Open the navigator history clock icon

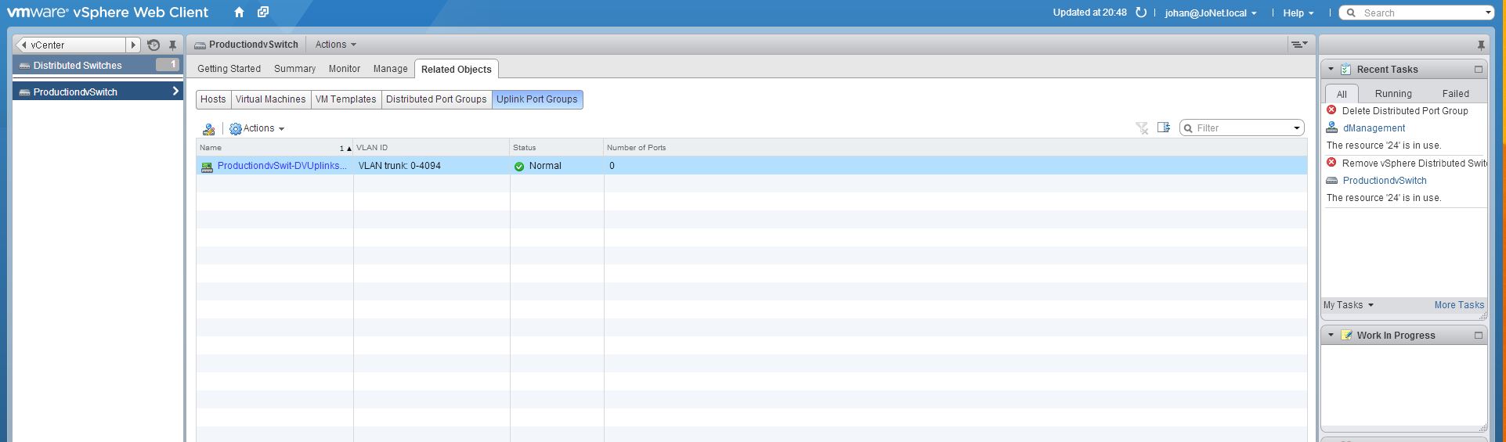tap(153, 45)
